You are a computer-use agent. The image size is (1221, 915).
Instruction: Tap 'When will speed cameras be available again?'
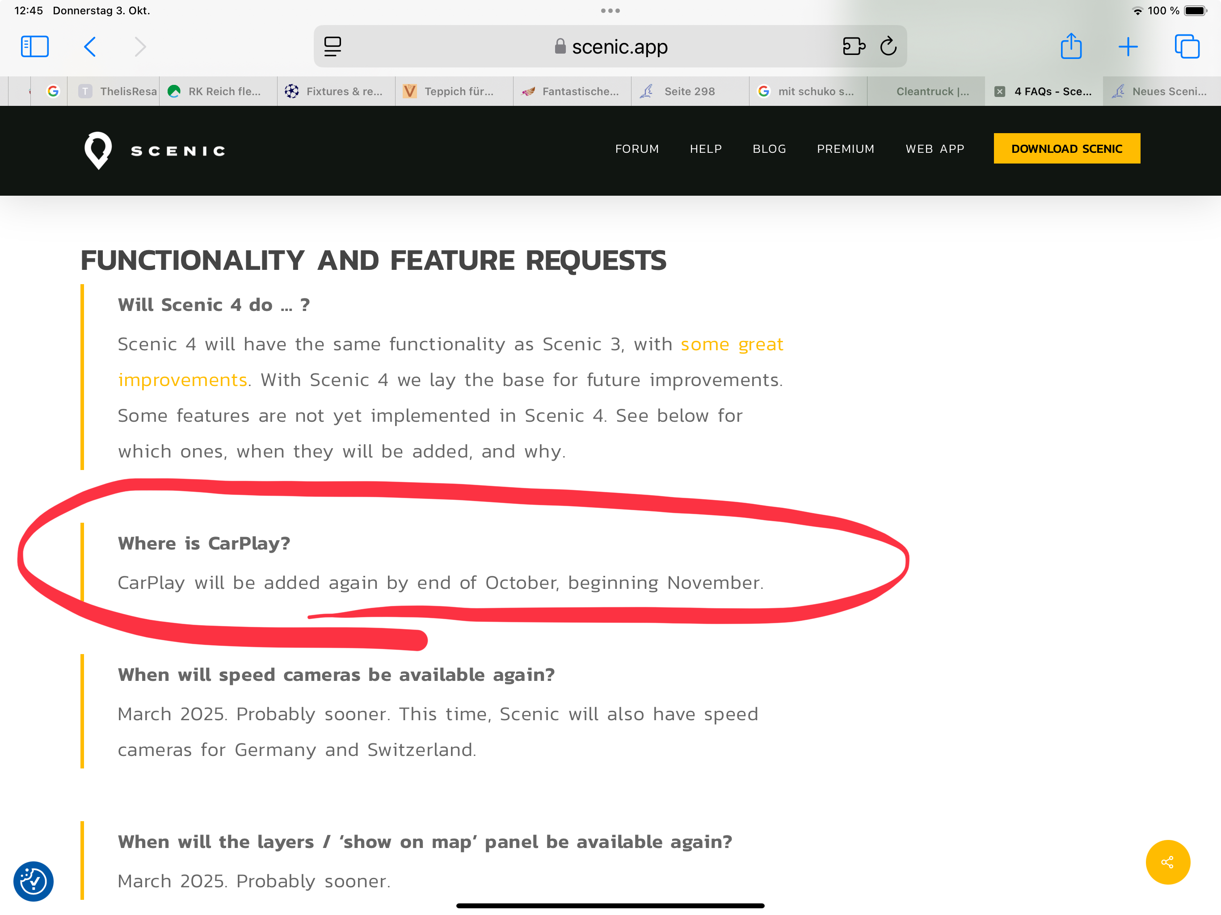(336, 674)
